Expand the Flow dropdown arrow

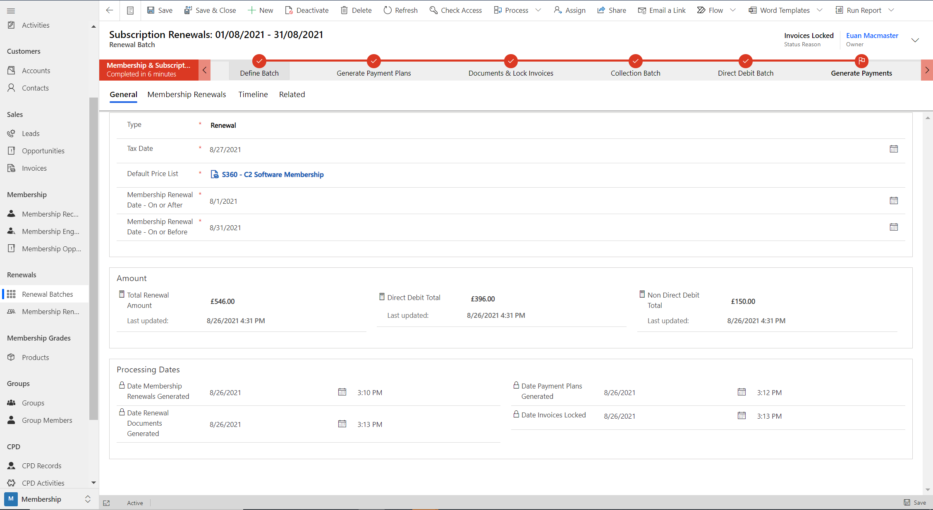click(733, 10)
